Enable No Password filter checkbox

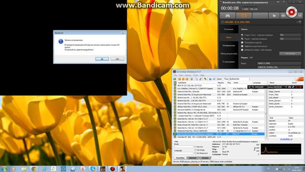click(195, 153)
